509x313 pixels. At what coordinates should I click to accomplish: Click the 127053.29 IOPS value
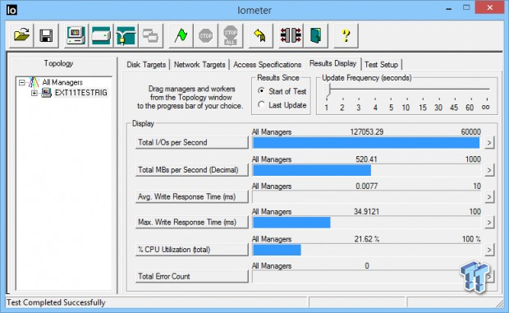coord(367,131)
